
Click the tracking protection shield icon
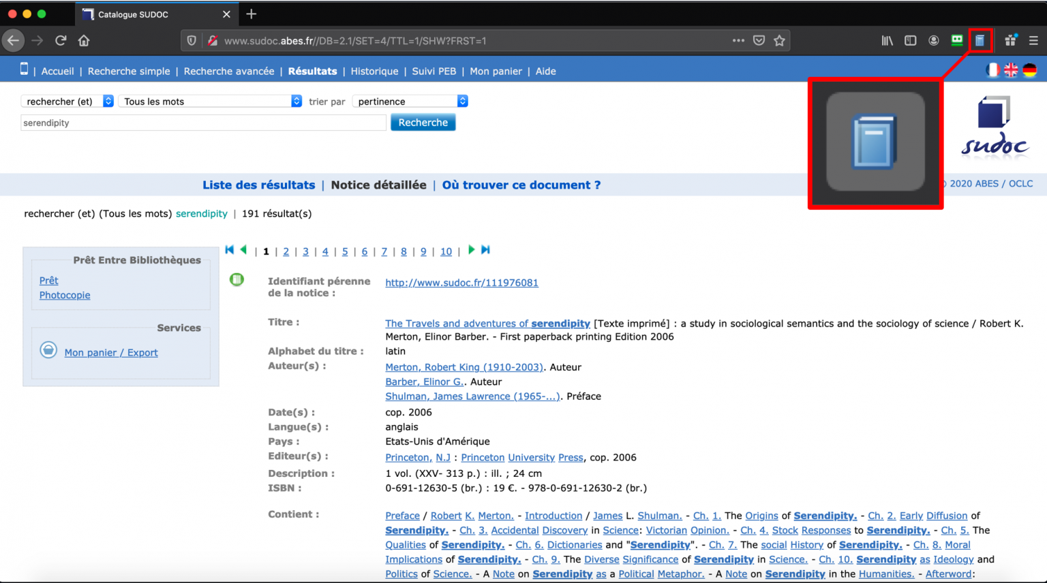pyautogui.click(x=191, y=40)
